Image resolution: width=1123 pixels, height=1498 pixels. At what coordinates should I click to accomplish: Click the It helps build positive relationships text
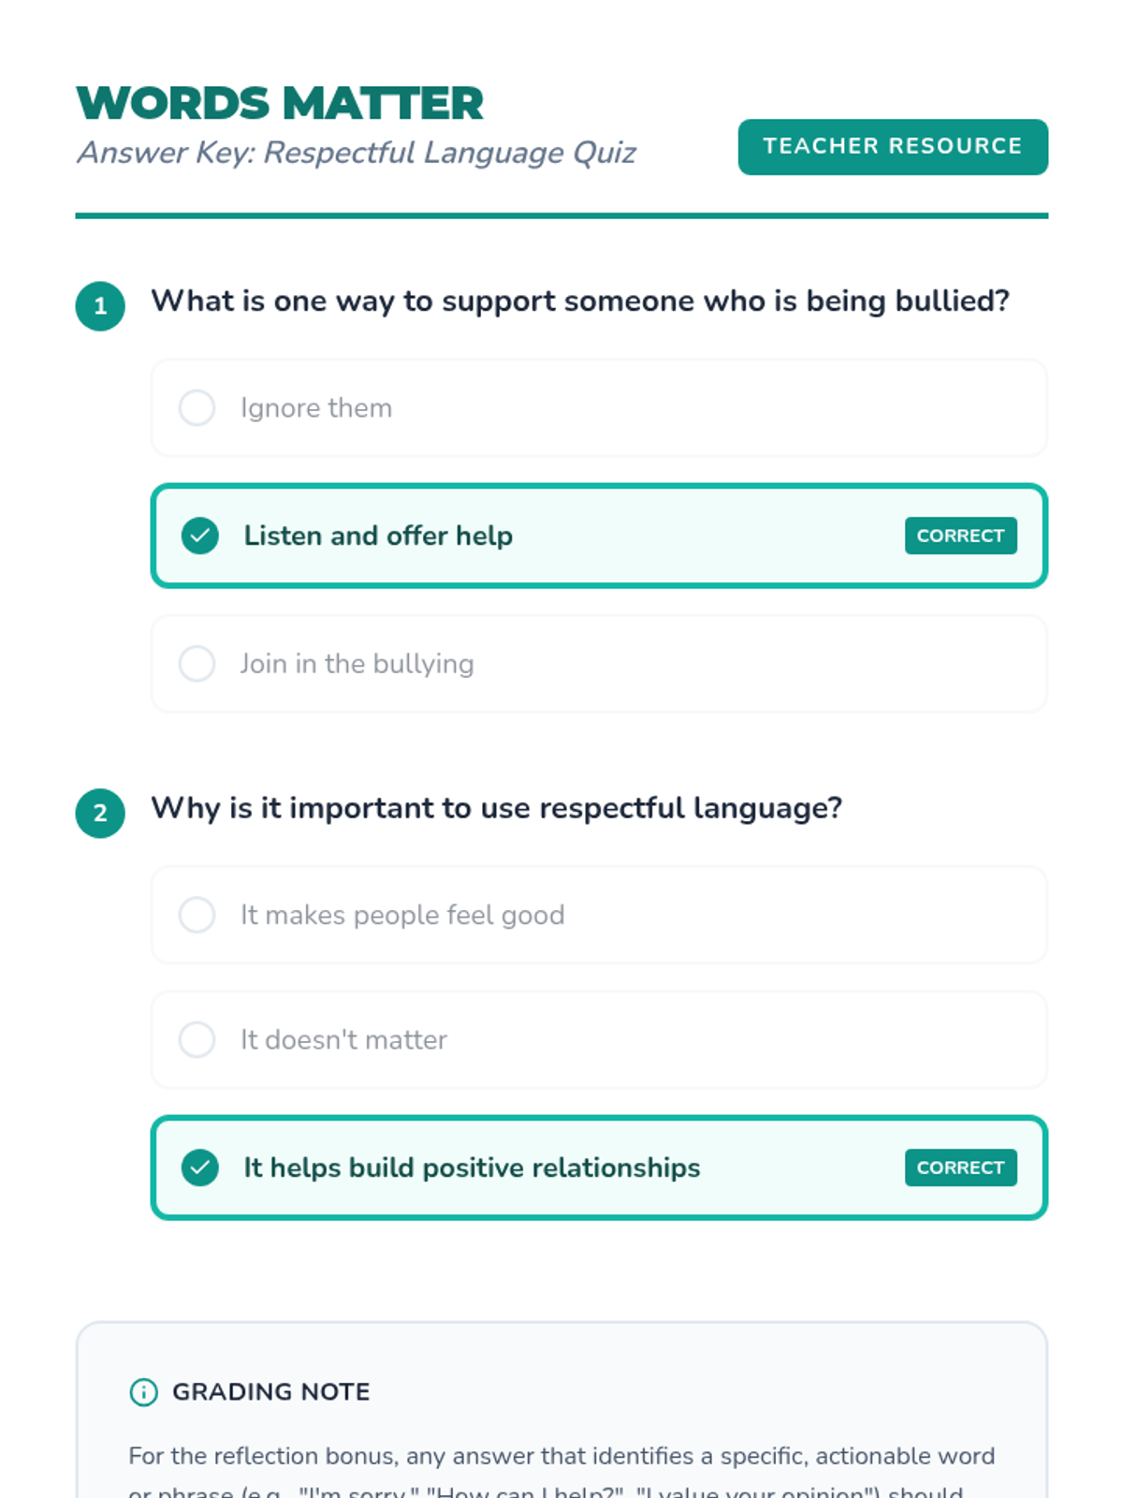pyautogui.click(x=472, y=1168)
